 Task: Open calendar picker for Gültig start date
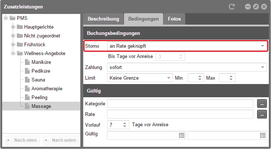[182, 136]
